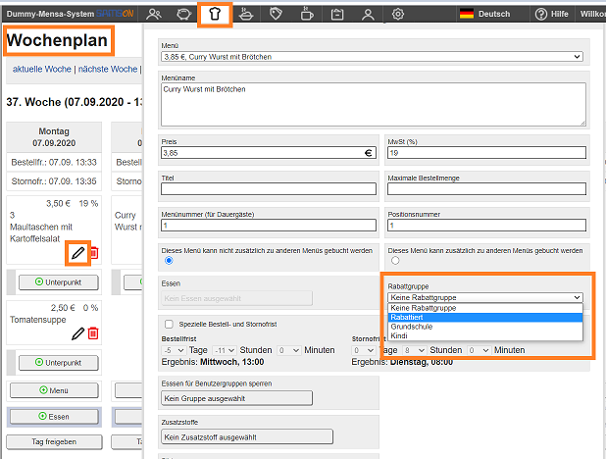606x459 pixels.
Task: Click the euro symbol in Preis field
Action: point(369,153)
